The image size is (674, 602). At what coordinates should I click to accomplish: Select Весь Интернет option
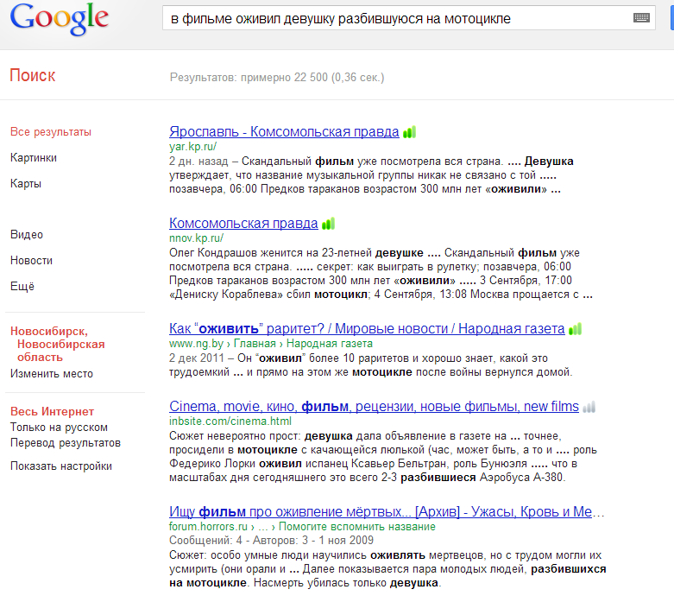[x=52, y=411]
